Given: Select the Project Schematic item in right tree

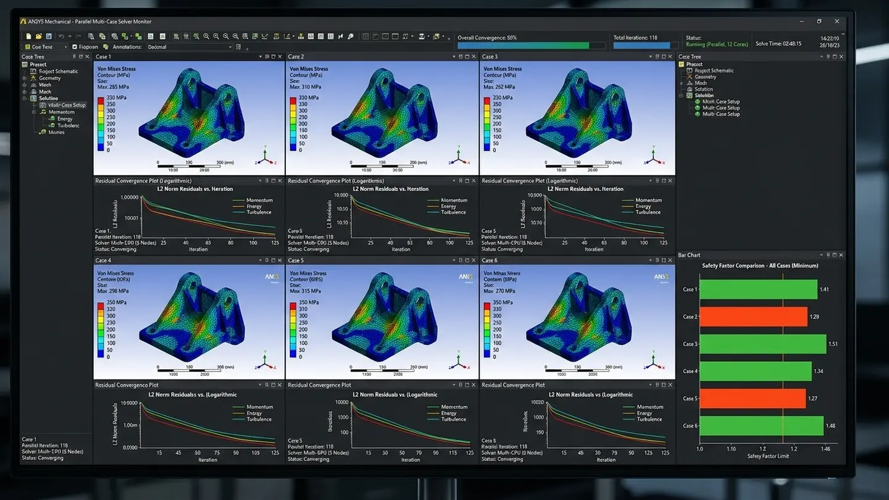Looking at the screenshot, I should (x=714, y=70).
